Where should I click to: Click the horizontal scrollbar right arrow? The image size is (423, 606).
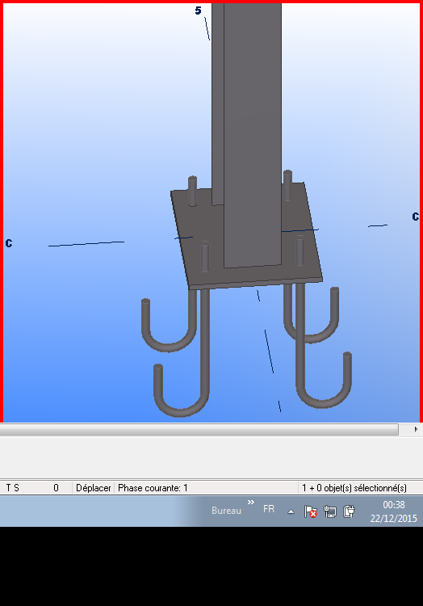(x=416, y=429)
